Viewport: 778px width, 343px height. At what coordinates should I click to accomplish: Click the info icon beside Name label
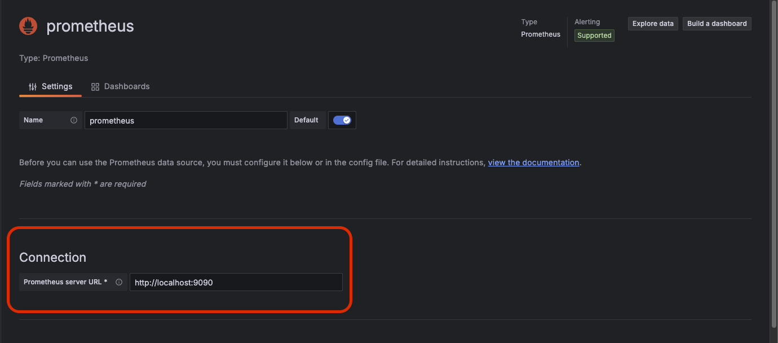coord(74,120)
